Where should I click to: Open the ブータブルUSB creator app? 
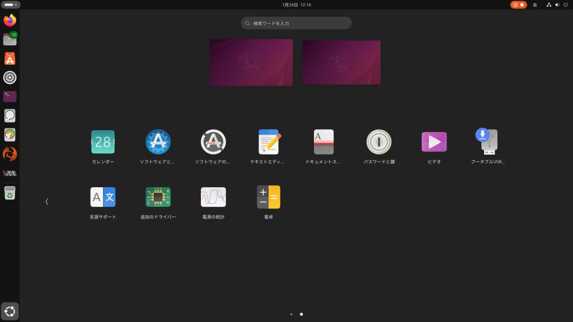point(489,142)
